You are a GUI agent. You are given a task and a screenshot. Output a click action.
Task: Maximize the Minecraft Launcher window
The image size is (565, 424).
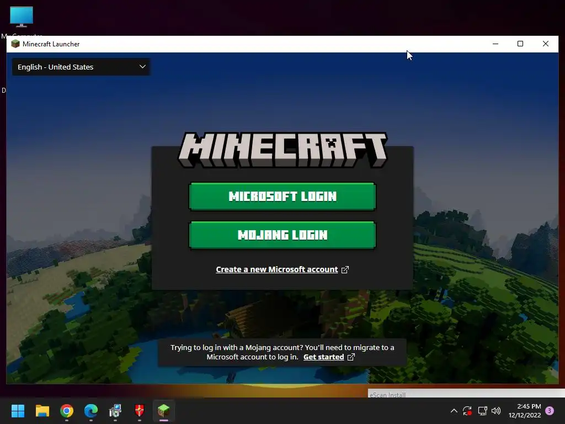pyautogui.click(x=520, y=44)
